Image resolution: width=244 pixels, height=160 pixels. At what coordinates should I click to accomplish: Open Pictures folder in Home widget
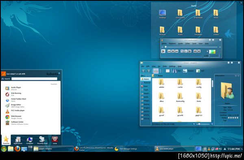162,31
